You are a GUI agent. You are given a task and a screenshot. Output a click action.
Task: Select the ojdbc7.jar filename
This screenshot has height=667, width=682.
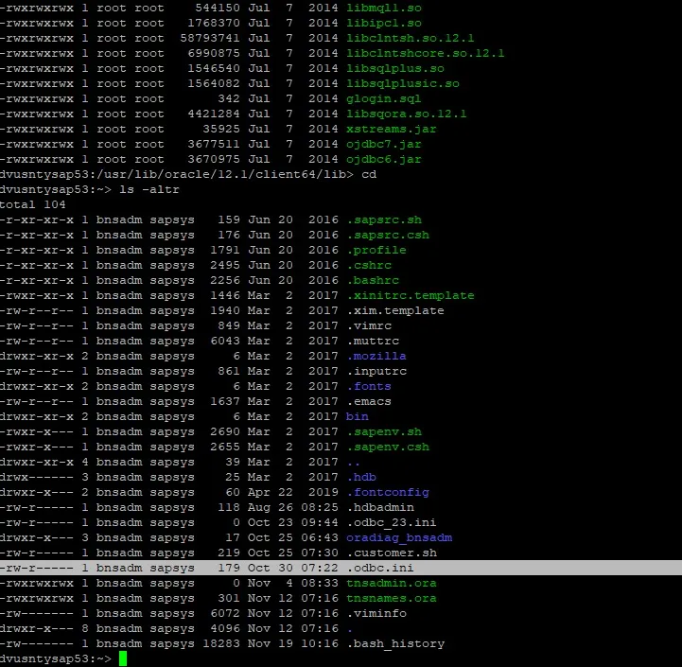pyautogui.click(x=384, y=144)
